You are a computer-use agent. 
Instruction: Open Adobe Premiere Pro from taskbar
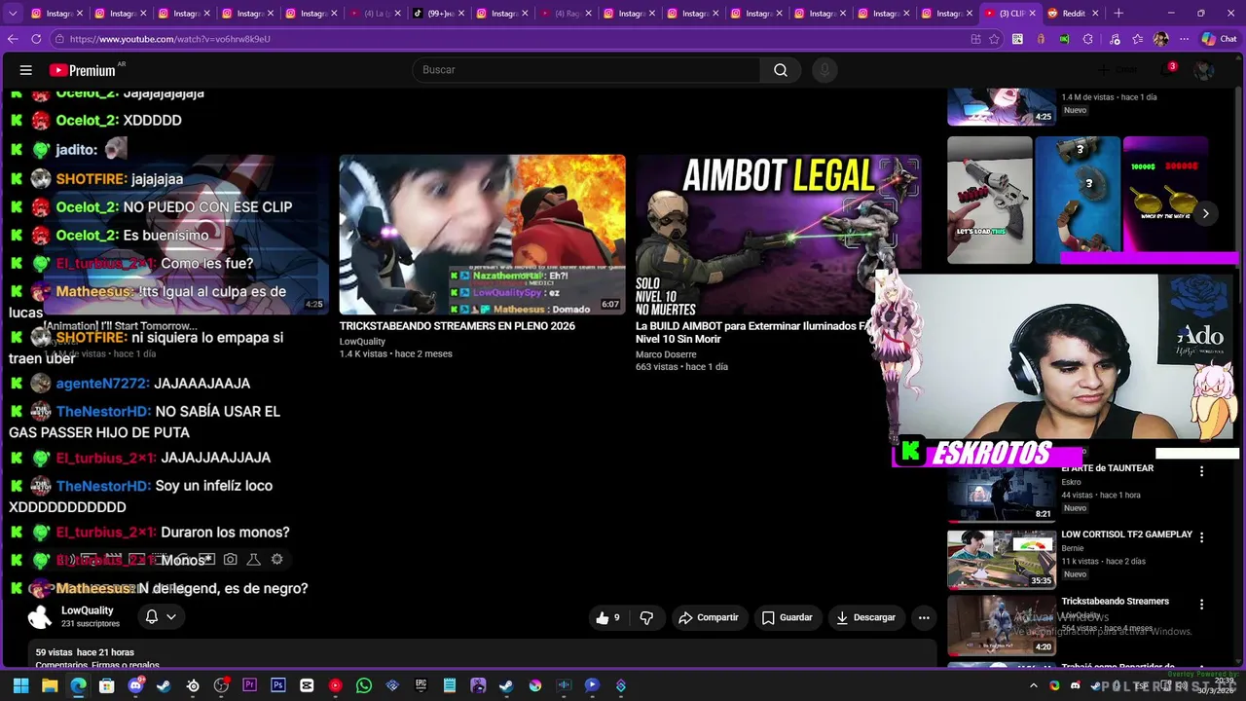tap(250, 685)
